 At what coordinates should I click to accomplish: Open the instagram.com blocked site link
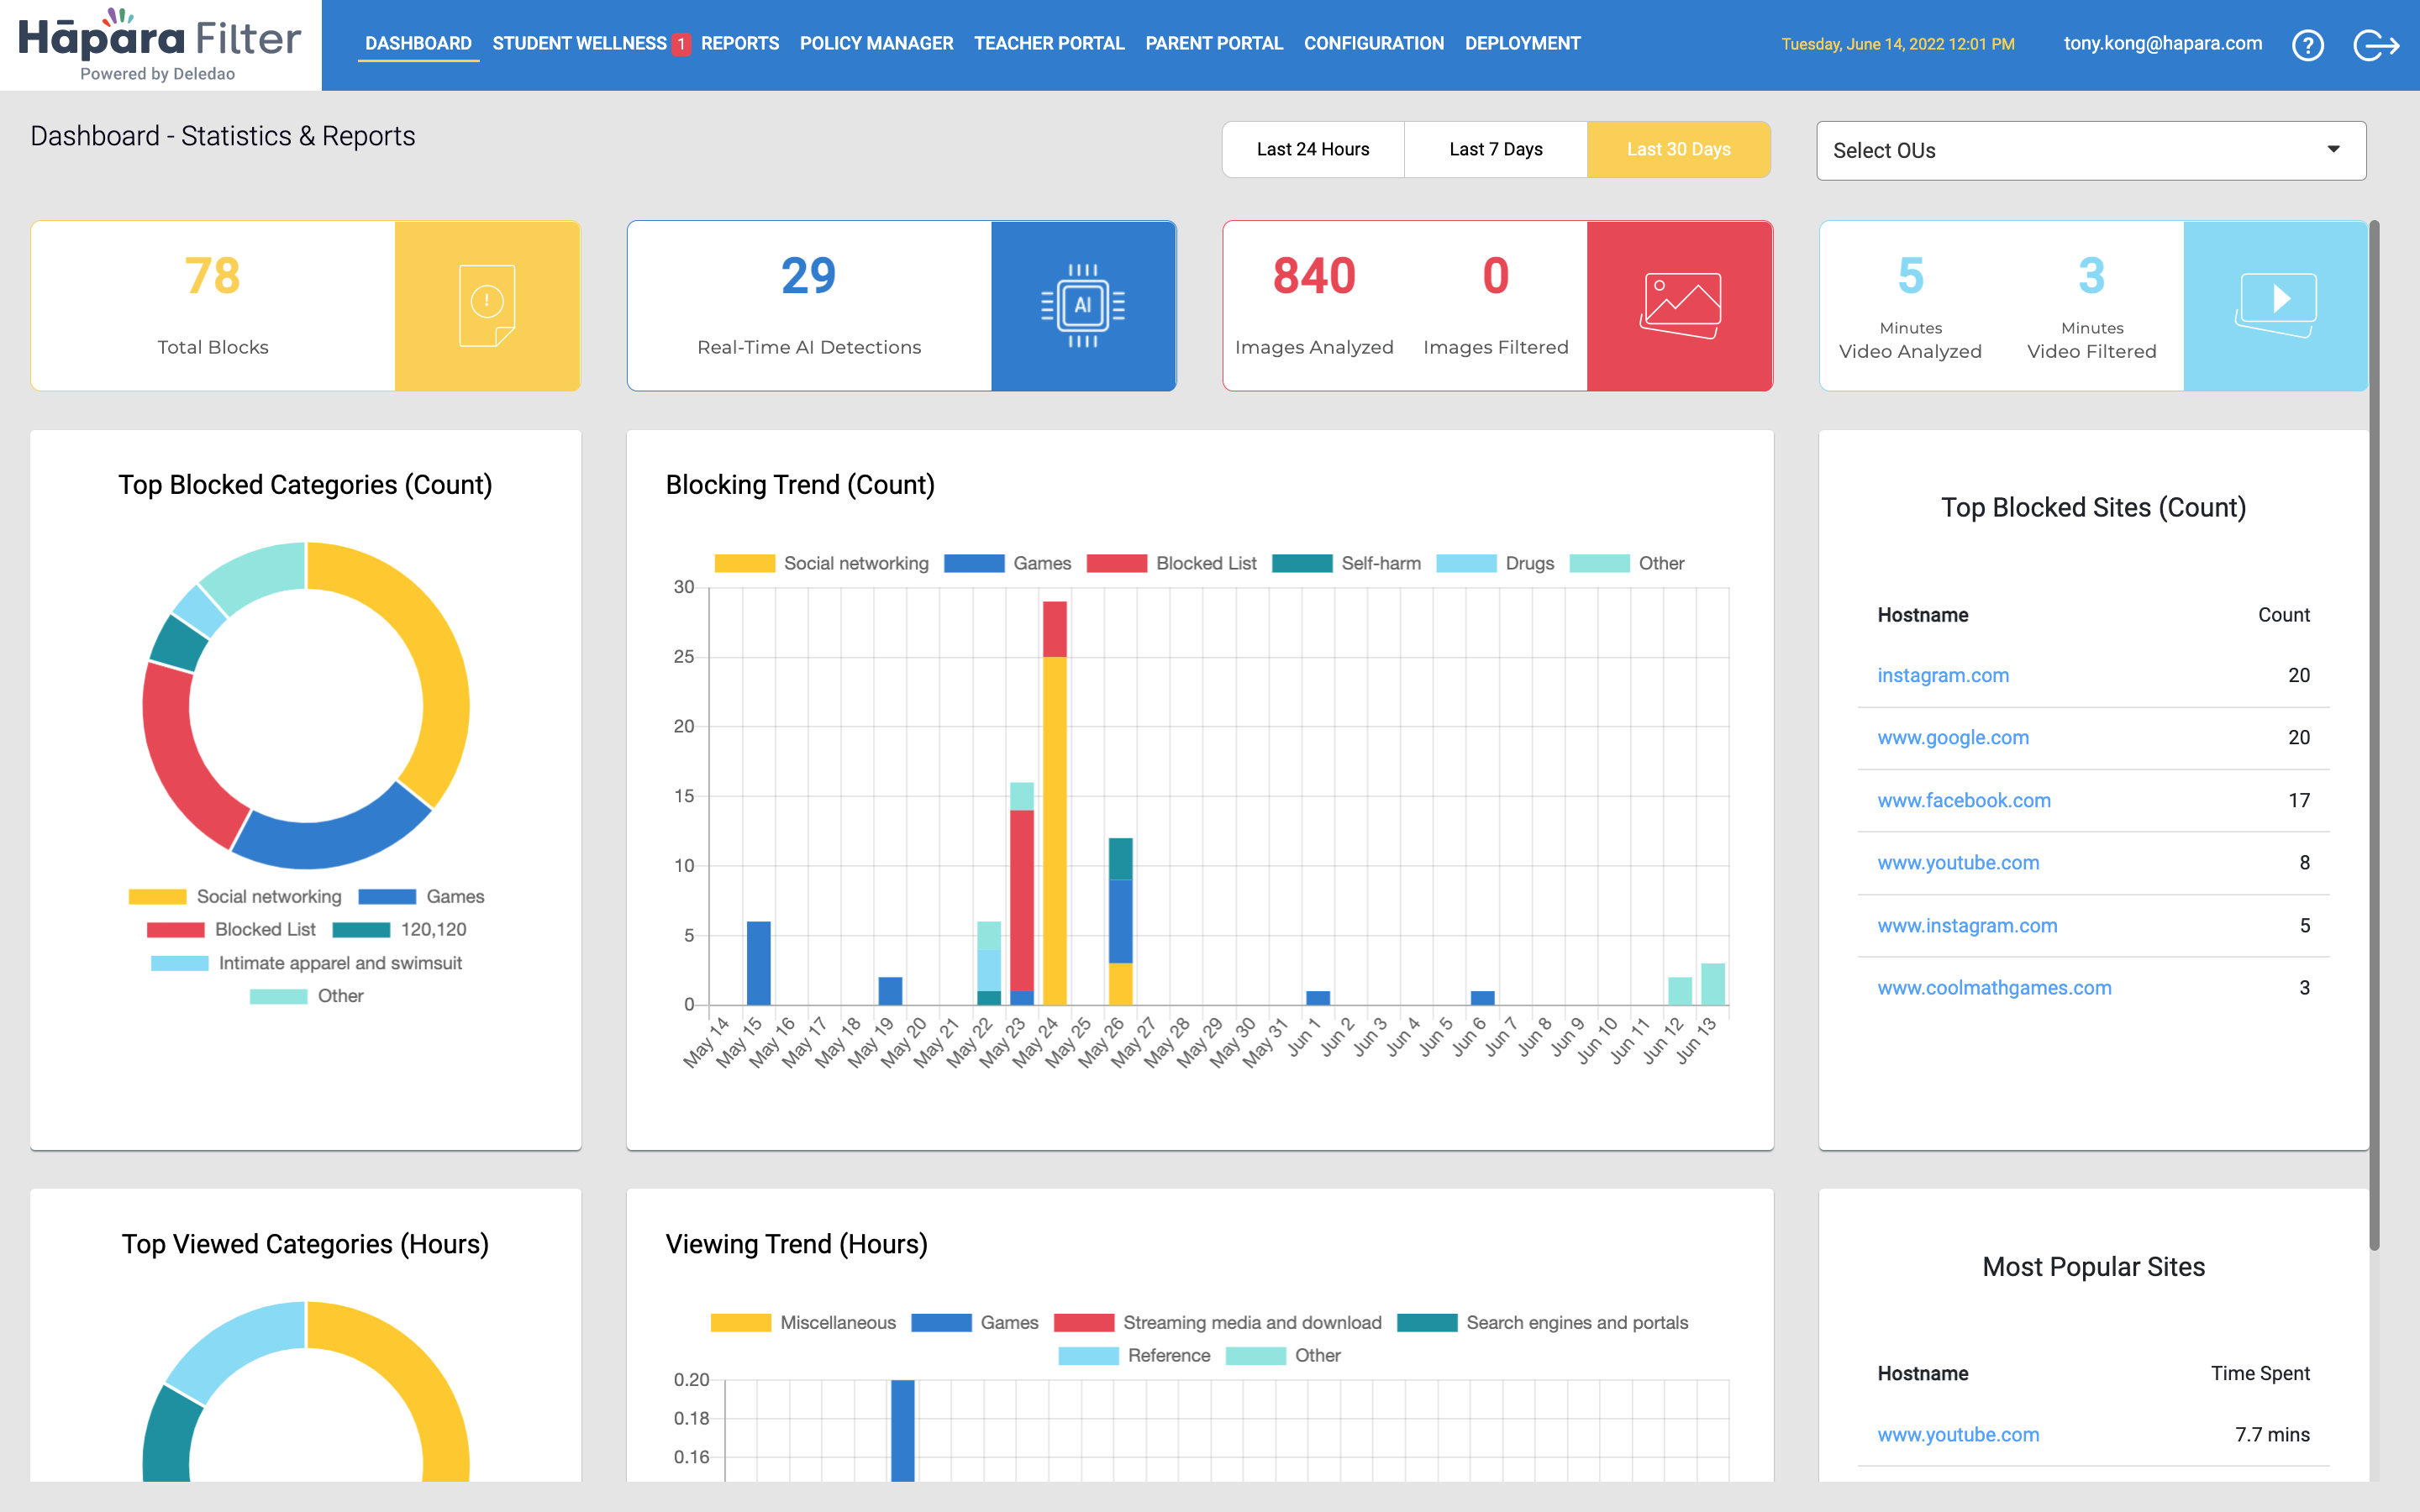[x=1943, y=675]
